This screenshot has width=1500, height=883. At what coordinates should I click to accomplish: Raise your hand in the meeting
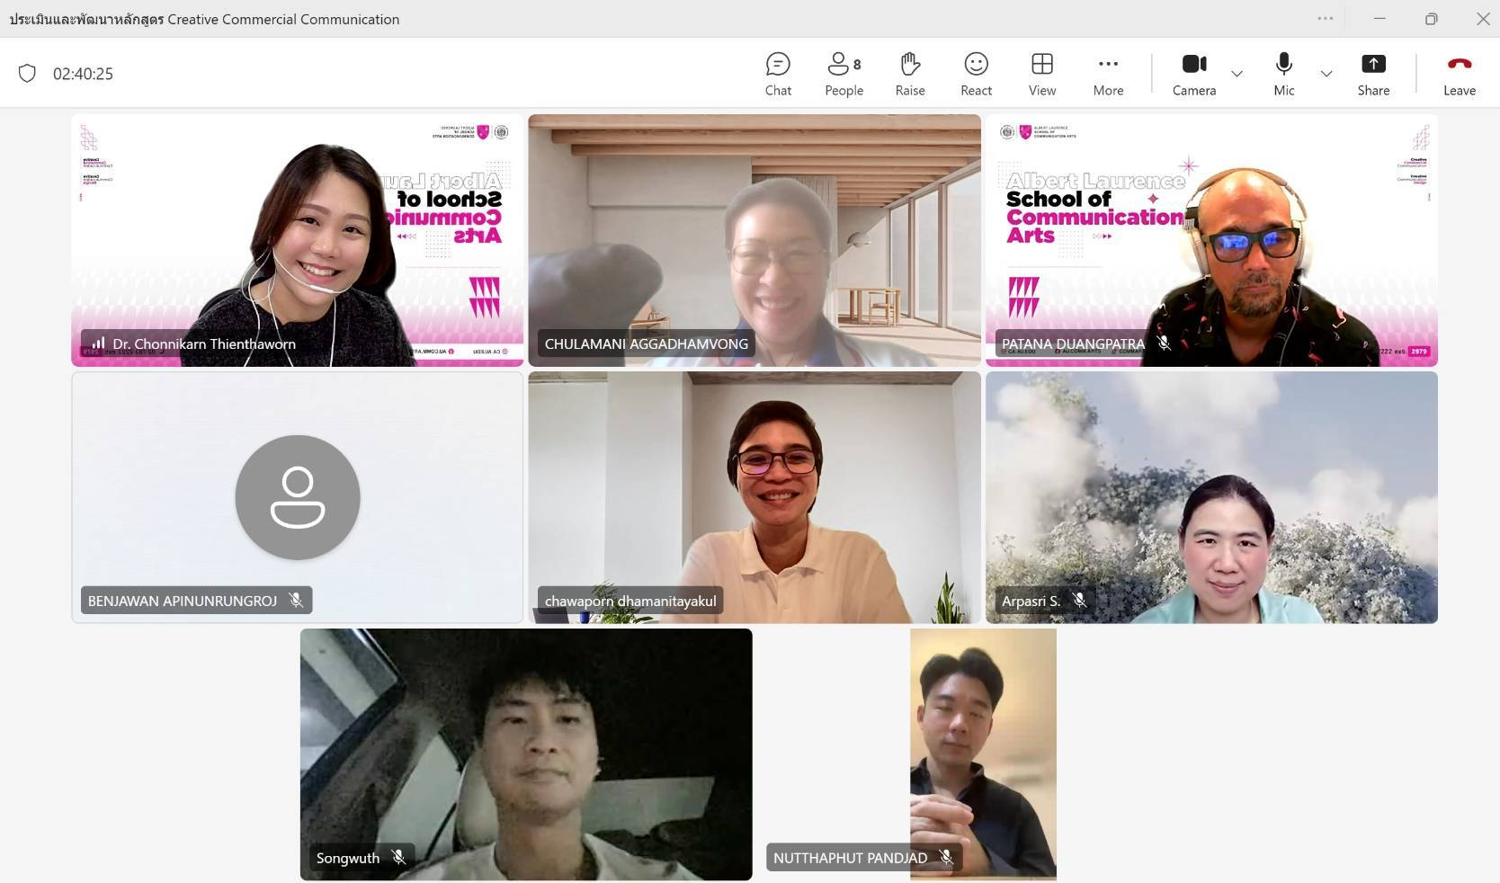click(910, 74)
